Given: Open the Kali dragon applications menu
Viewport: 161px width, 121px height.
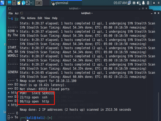Looking at the screenshot, I should click(2, 3).
